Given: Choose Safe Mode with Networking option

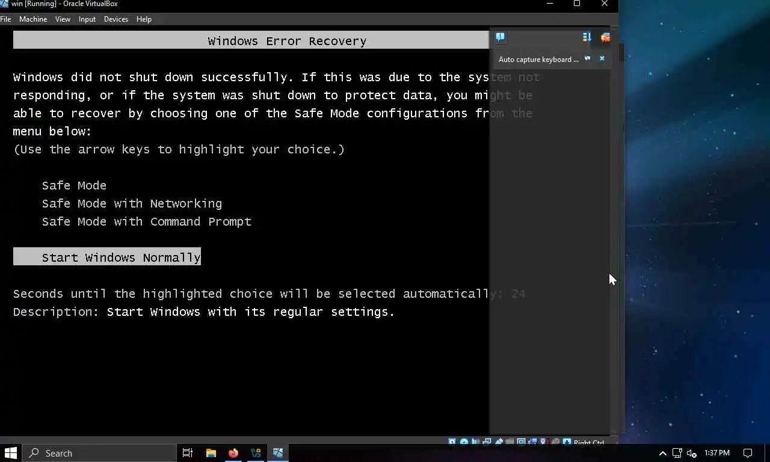Looking at the screenshot, I should pyautogui.click(x=132, y=204).
